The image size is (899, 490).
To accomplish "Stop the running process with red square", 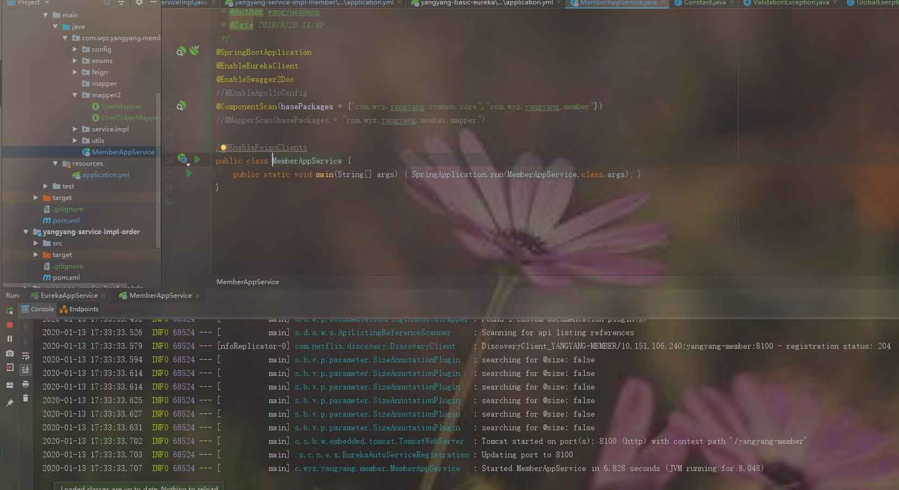I will click(9, 324).
